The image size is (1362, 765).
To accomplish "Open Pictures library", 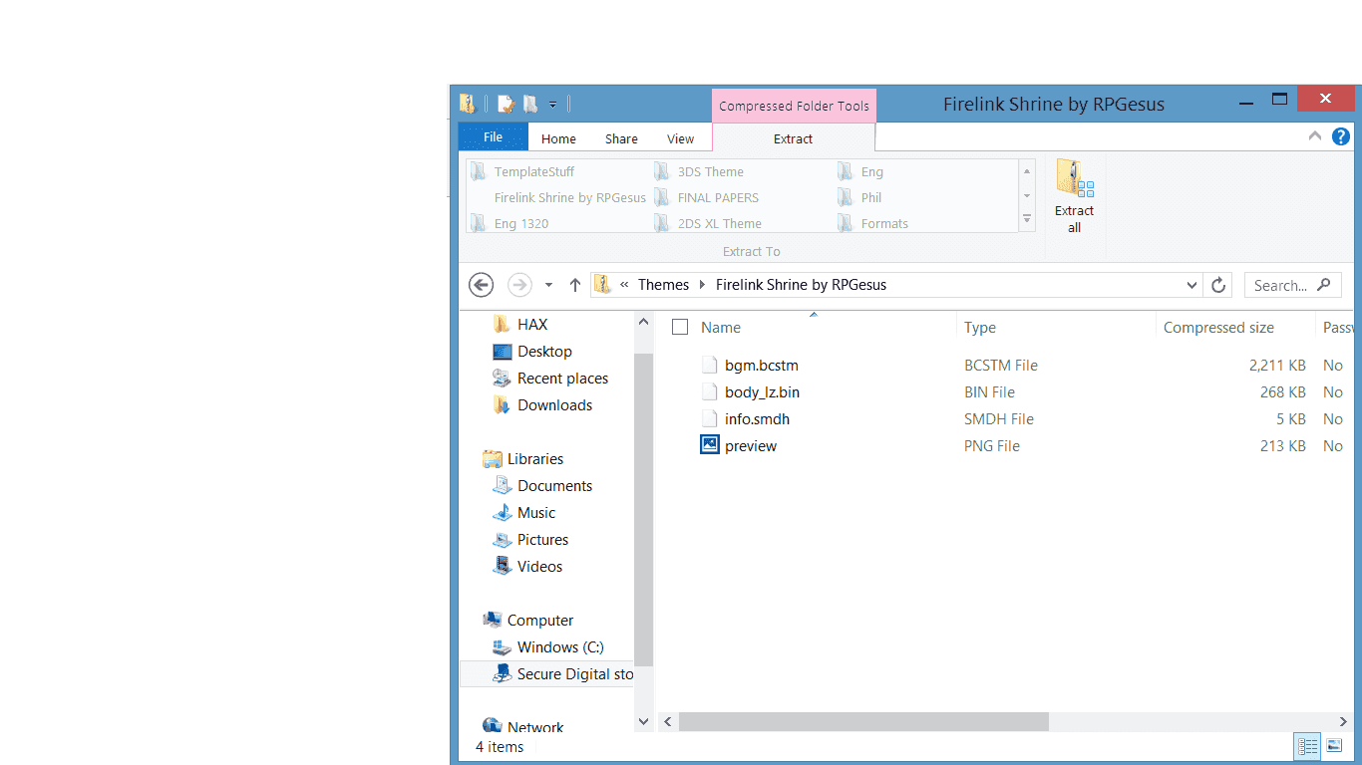I will click(542, 540).
